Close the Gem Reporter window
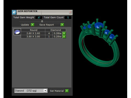This screenshot has height=98, width=131. (x=70, y=12)
